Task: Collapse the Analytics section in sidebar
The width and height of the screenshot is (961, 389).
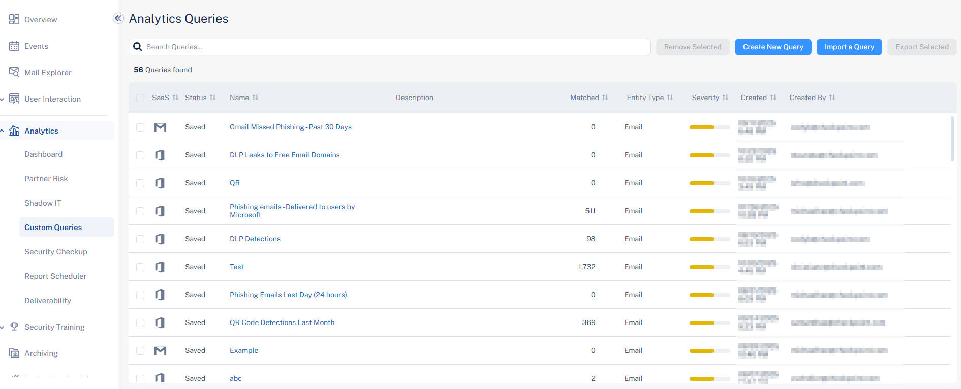Action: click(3, 131)
